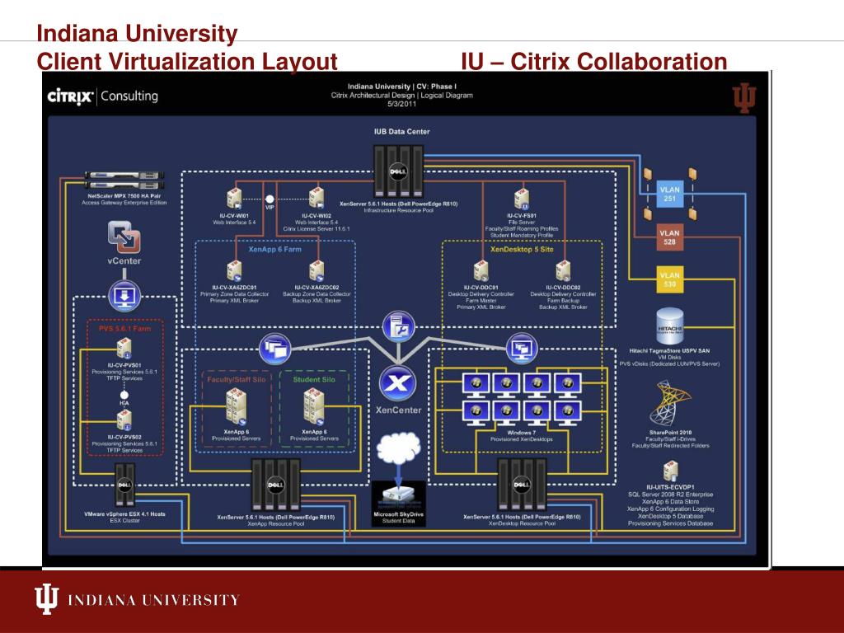This screenshot has width=844, height=633.
Task: Select the IU-CV-WI02 Web Interface server
Action: [x=316, y=198]
